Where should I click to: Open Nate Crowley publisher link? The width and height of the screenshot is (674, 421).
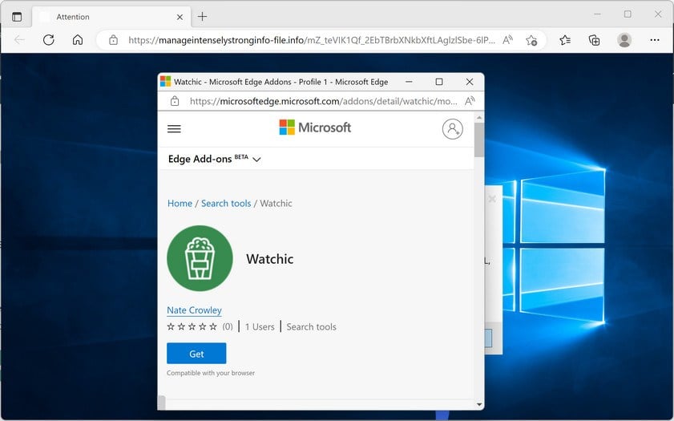(194, 310)
